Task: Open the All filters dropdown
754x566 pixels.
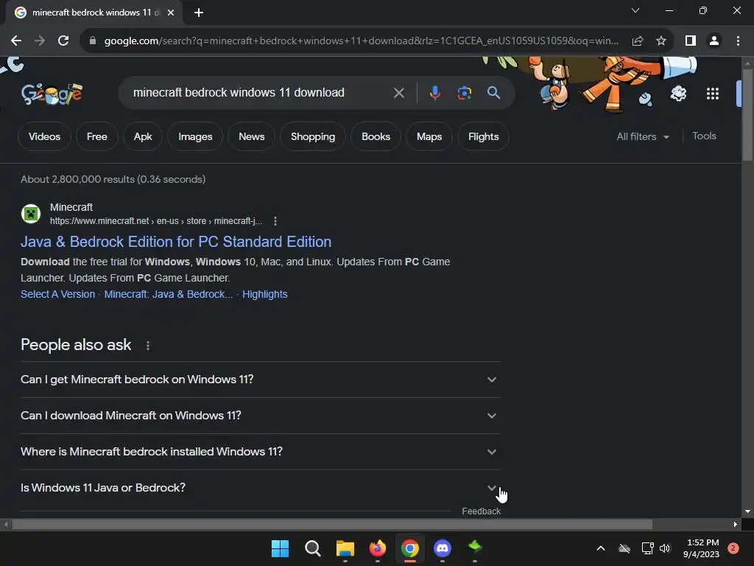Action: coord(642,136)
